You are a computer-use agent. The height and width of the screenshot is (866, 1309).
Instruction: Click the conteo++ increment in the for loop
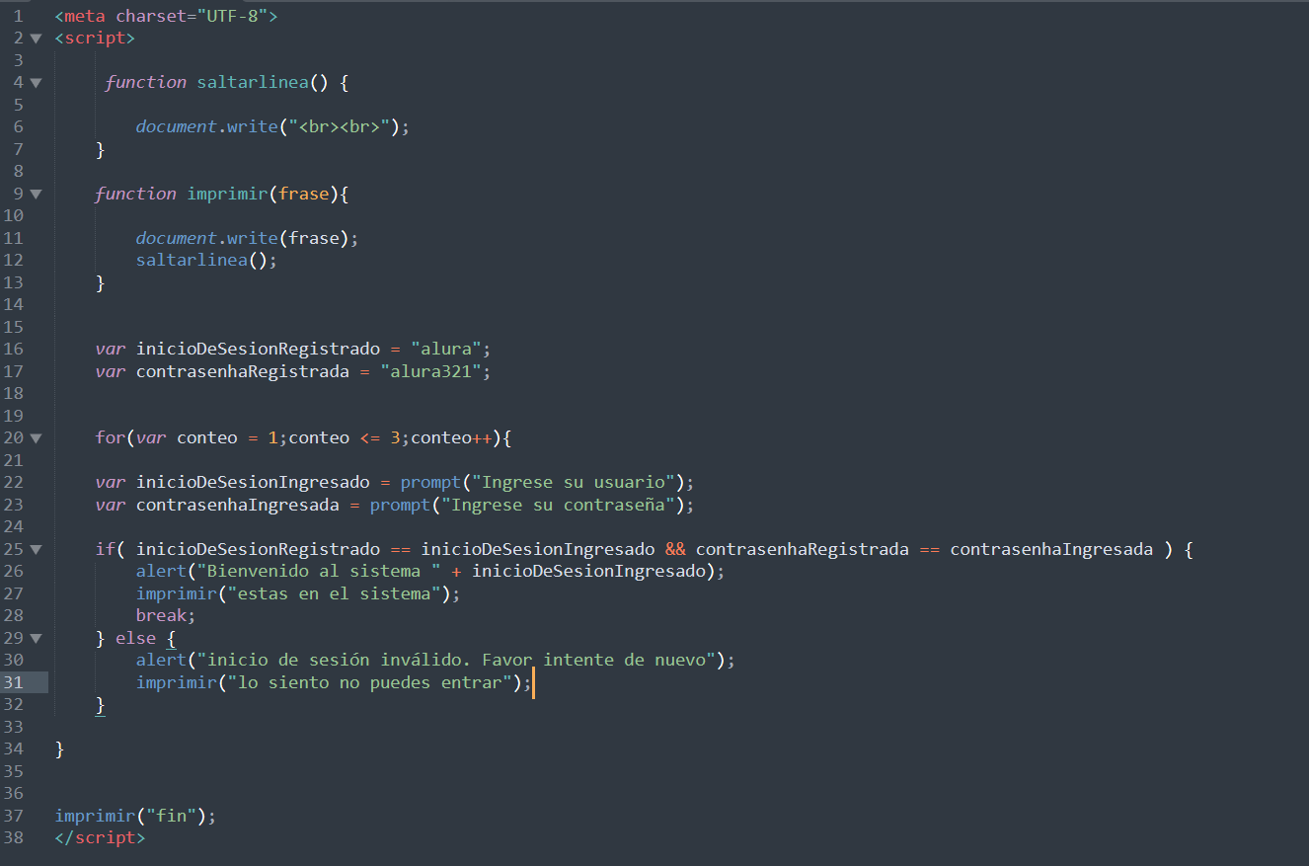(x=451, y=438)
